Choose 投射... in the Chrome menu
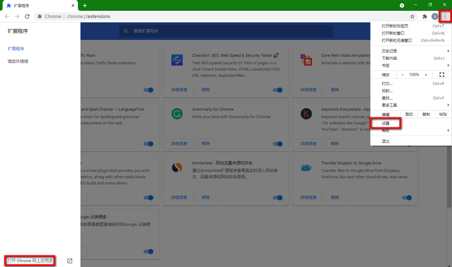This screenshot has width=452, height=267. tap(411, 91)
